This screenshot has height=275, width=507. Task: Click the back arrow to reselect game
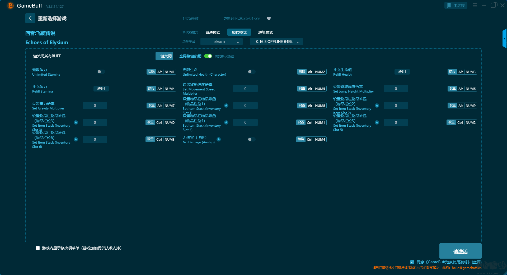point(30,18)
